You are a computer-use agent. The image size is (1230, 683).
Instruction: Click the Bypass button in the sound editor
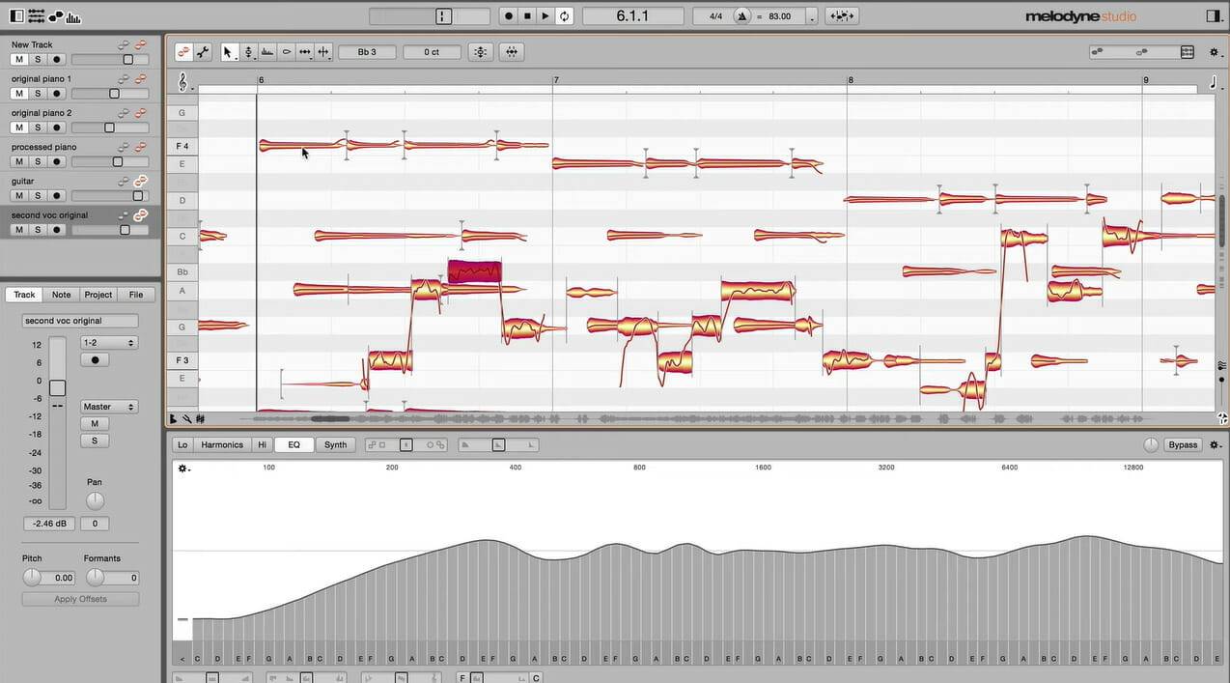click(x=1182, y=444)
